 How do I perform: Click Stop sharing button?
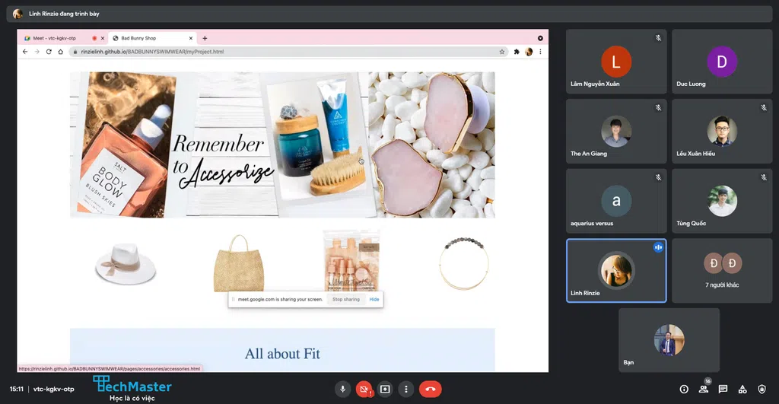point(346,299)
